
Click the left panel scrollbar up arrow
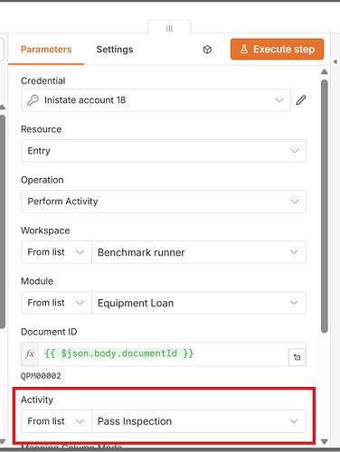tap(3, 107)
